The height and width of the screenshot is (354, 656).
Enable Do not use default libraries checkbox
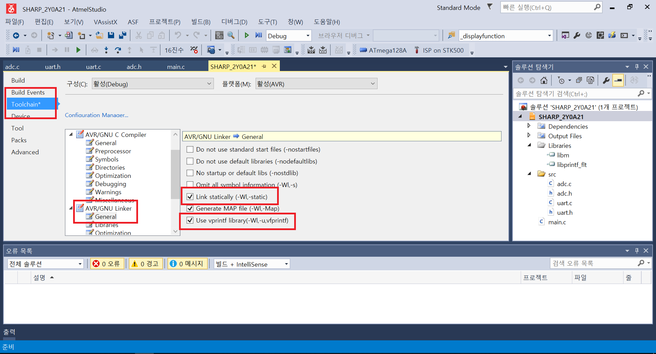(x=190, y=161)
